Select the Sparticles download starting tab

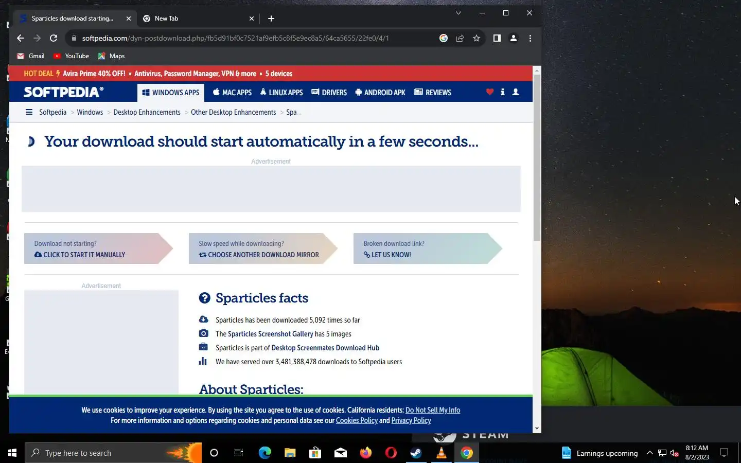(75, 19)
